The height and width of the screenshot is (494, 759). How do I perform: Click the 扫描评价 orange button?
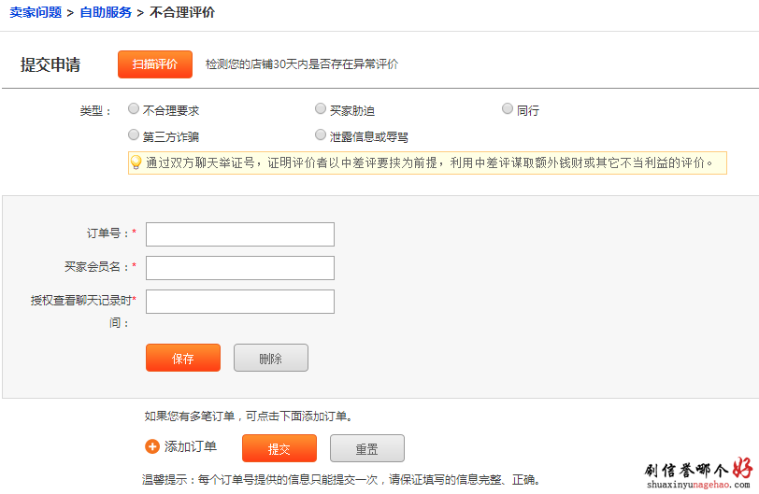pos(154,64)
